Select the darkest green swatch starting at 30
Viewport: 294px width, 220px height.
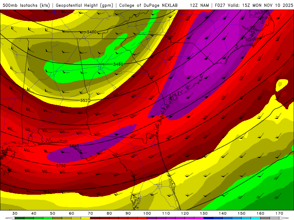point(19,218)
